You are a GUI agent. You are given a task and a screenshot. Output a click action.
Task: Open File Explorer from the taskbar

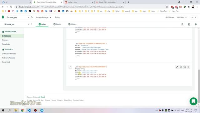[x=16, y=110]
